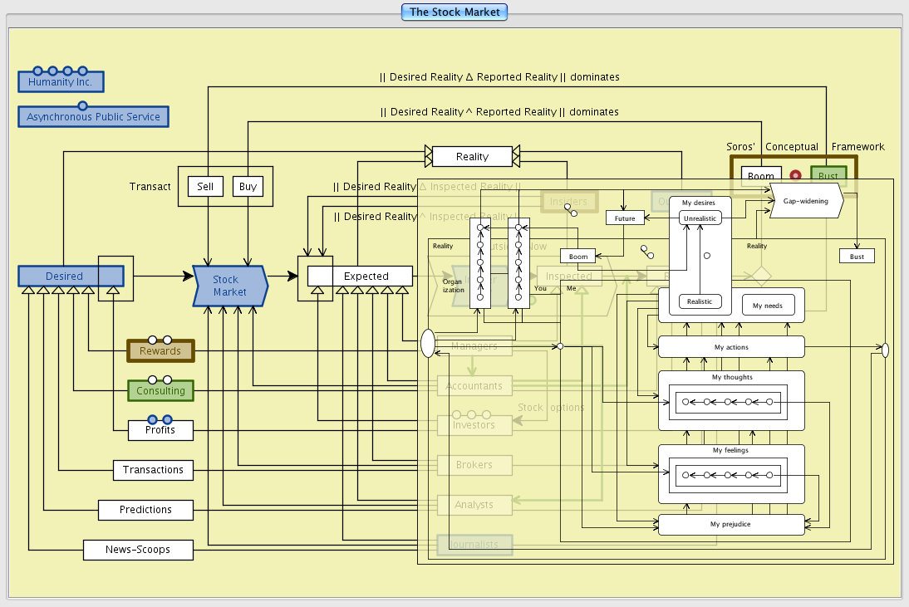The height and width of the screenshot is (607, 909).
Task: Click the red circle between Boom and Bust
Action: (795, 175)
